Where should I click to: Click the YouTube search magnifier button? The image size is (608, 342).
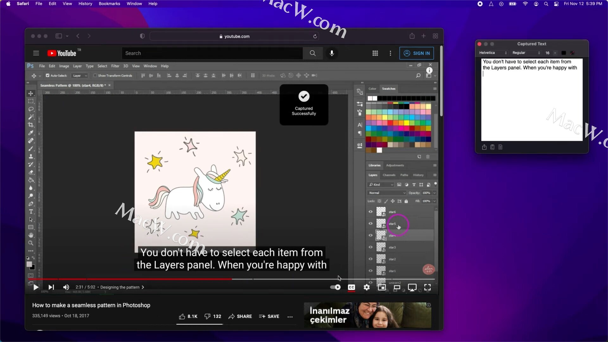(x=313, y=53)
